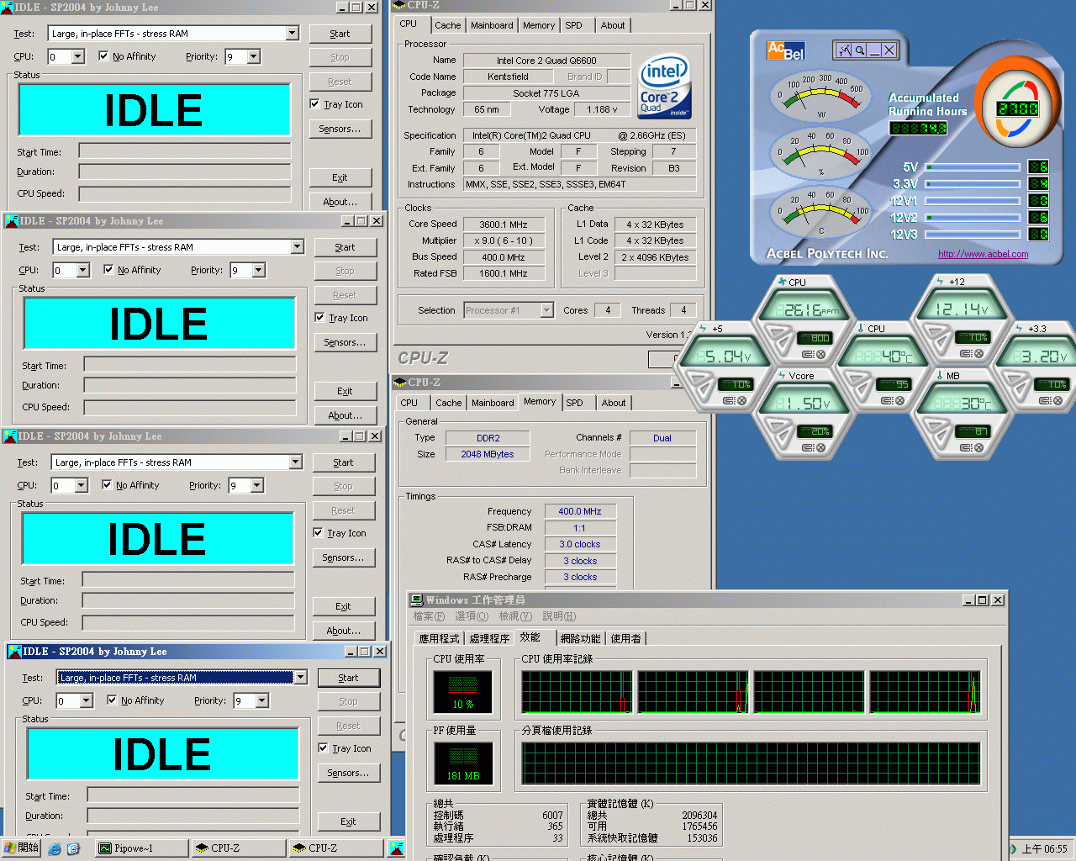
Task: Click round X icon in MB temperature gadget
Action: (x=978, y=448)
